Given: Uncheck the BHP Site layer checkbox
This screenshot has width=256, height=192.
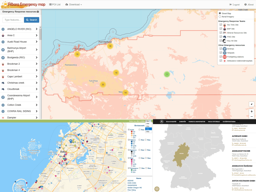Looking at the screenshot, I should (x=220, y=29).
